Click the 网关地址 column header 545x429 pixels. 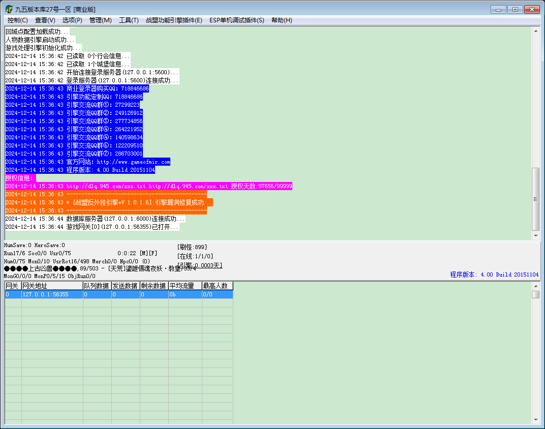pyautogui.click(x=52, y=286)
